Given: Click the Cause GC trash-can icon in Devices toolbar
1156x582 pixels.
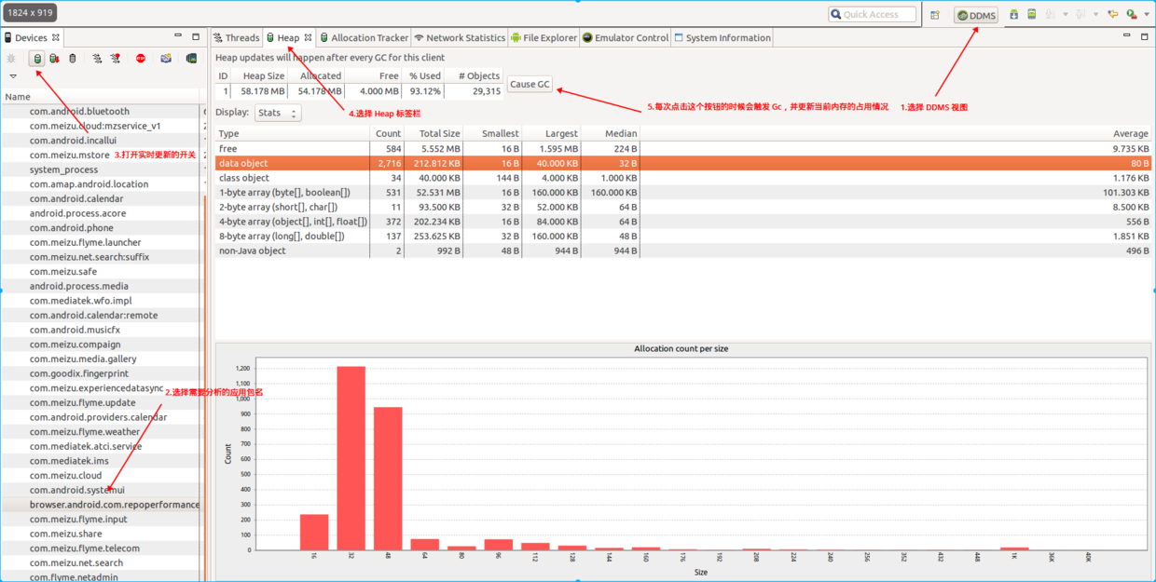Looking at the screenshot, I should click(x=73, y=59).
